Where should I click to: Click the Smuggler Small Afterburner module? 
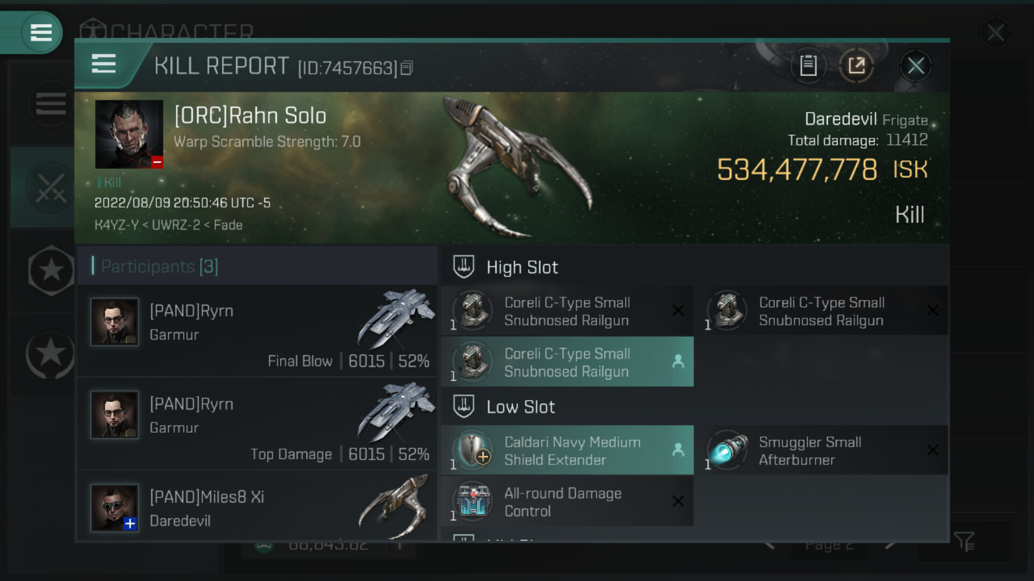821,450
